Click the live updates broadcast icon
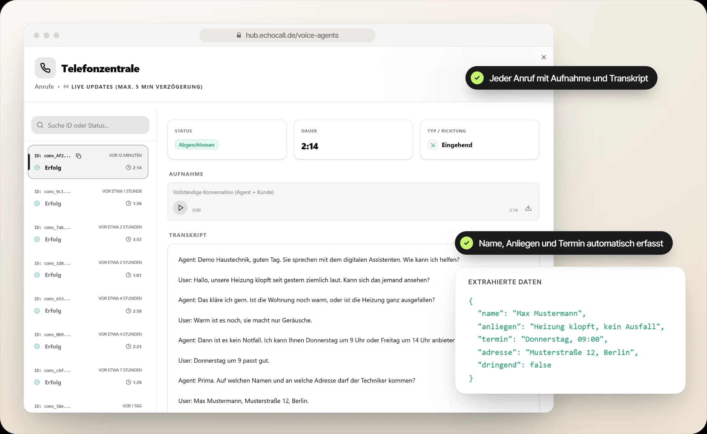This screenshot has height=434, width=707. coord(66,86)
